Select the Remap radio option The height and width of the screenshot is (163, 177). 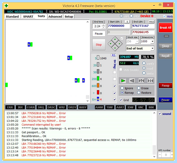coord(122,93)
